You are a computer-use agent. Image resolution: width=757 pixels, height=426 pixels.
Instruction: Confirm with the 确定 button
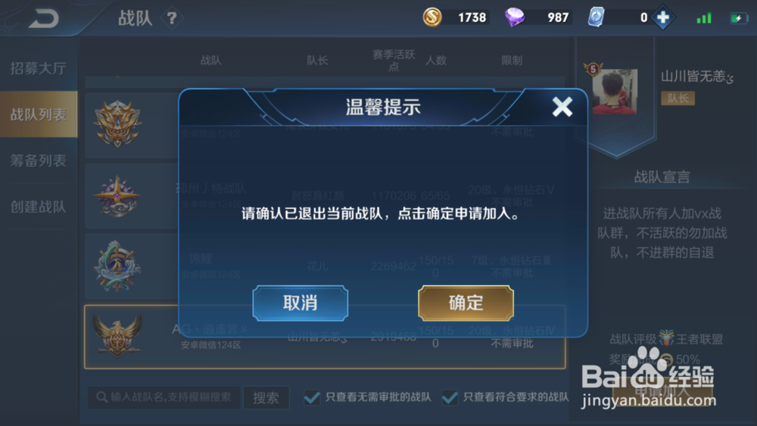pos(466,303)
